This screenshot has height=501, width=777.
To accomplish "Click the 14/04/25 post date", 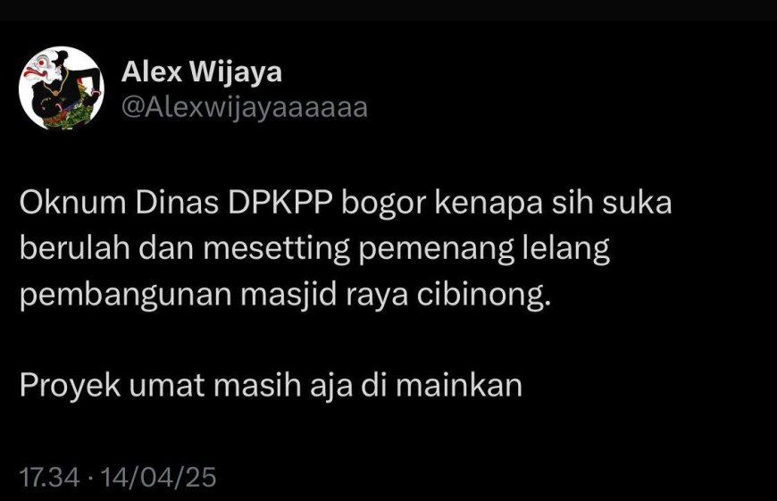I will (159, 477).
